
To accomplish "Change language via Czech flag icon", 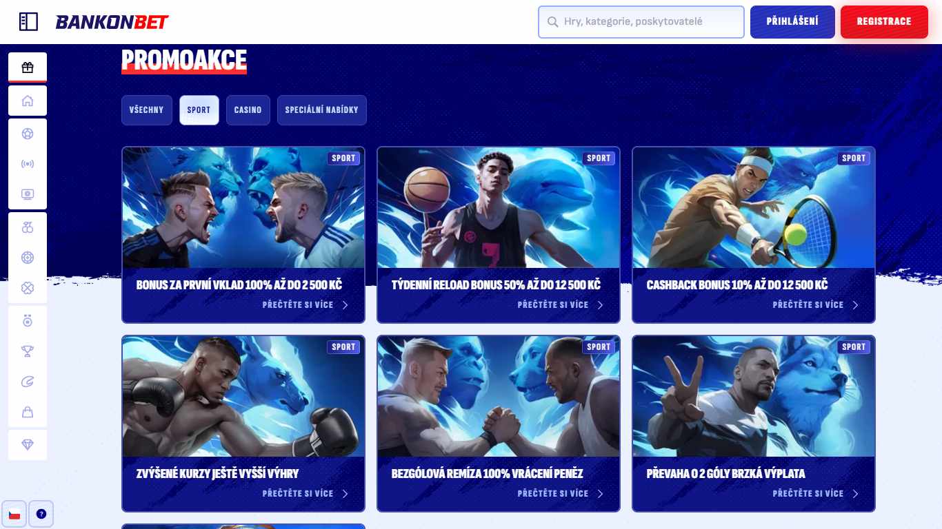I will [x=14, y=514].
